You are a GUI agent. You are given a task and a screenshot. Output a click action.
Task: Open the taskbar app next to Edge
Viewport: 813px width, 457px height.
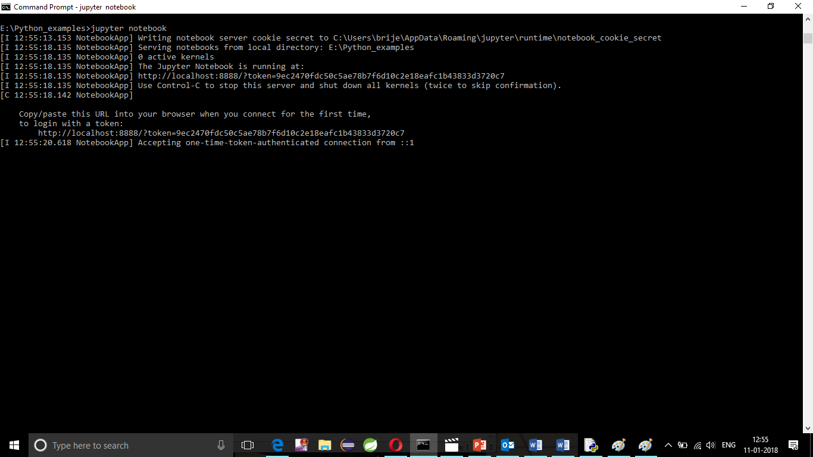301,445
